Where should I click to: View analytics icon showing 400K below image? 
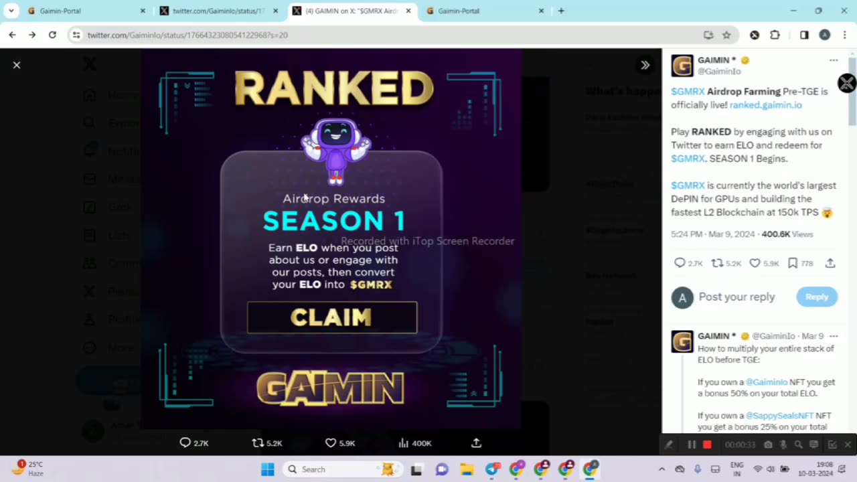(x=403, y=443)
